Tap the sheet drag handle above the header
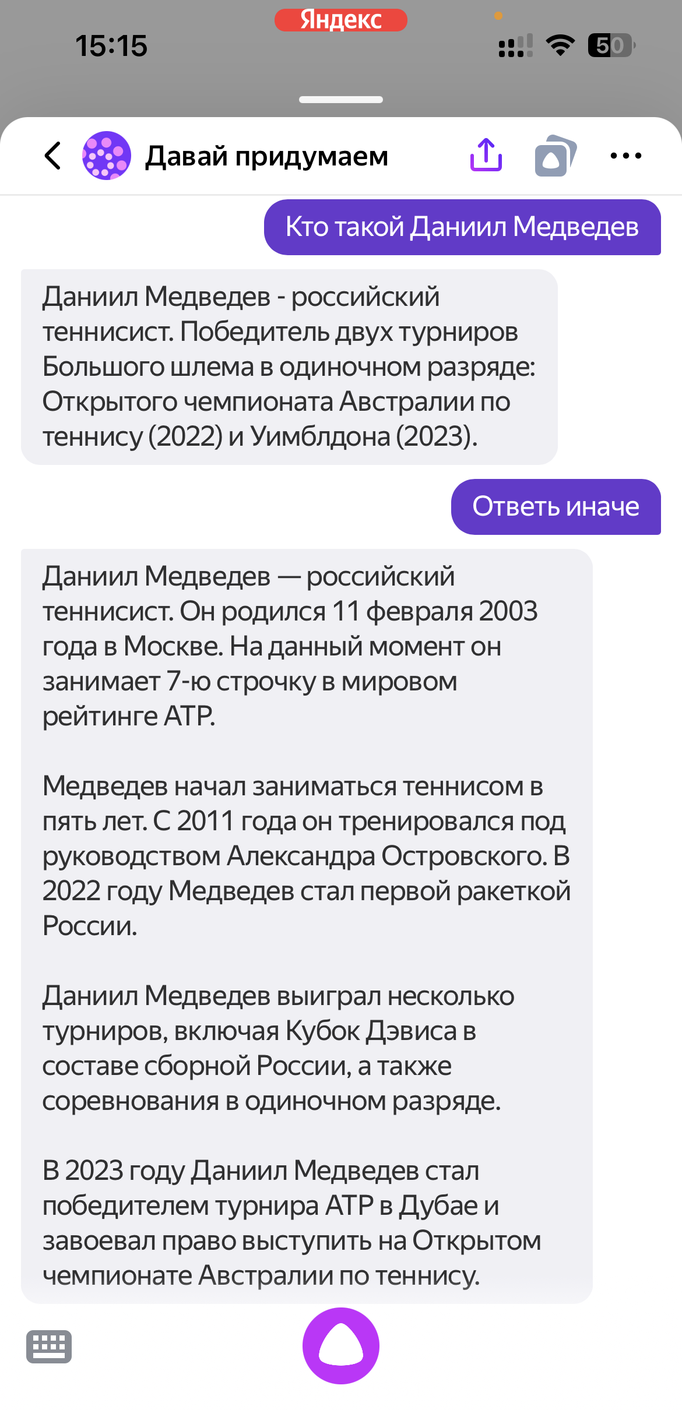682x1410 pixels. click(x=341, y=100)
